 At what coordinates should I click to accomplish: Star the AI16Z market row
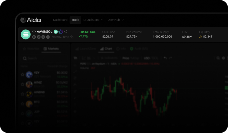pyautogui.click(x=22, y=84)
